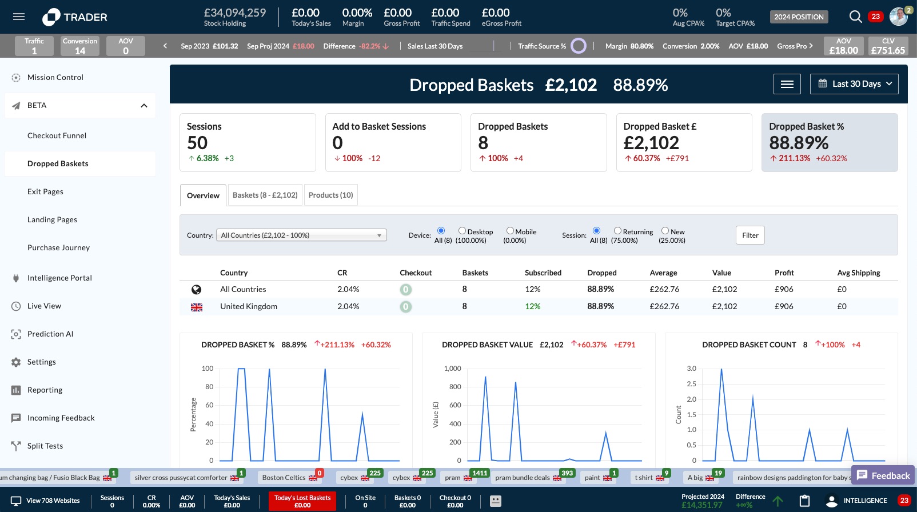Sort table by Dropped column header
The image size is (917, 512).
point(601,273)
